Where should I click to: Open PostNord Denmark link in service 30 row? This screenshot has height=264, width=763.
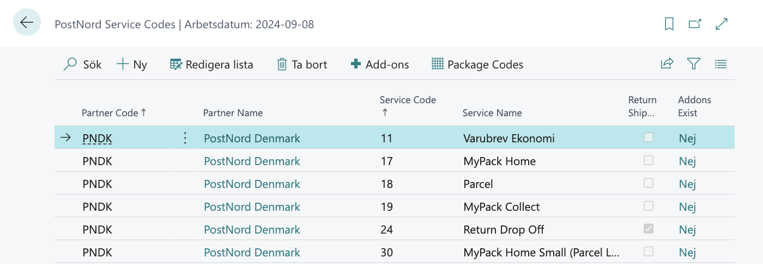pyautogui.click(x=252, y=252)
